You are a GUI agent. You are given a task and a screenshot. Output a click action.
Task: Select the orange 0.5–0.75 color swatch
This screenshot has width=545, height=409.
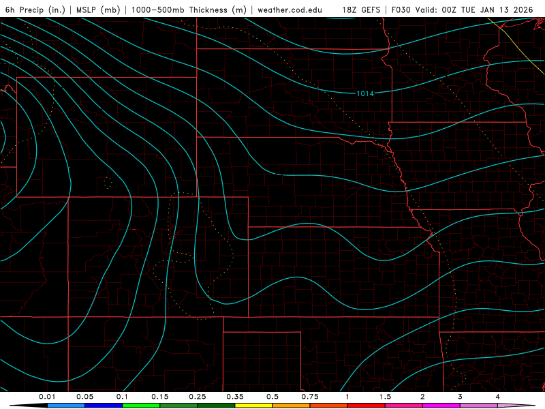pyautogui.click(x=292, y=406)
